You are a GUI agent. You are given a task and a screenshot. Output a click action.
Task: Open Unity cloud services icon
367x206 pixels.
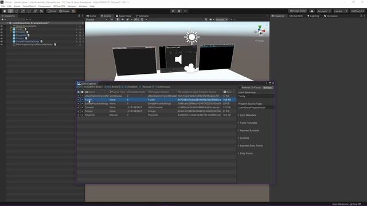click(312, 11)
